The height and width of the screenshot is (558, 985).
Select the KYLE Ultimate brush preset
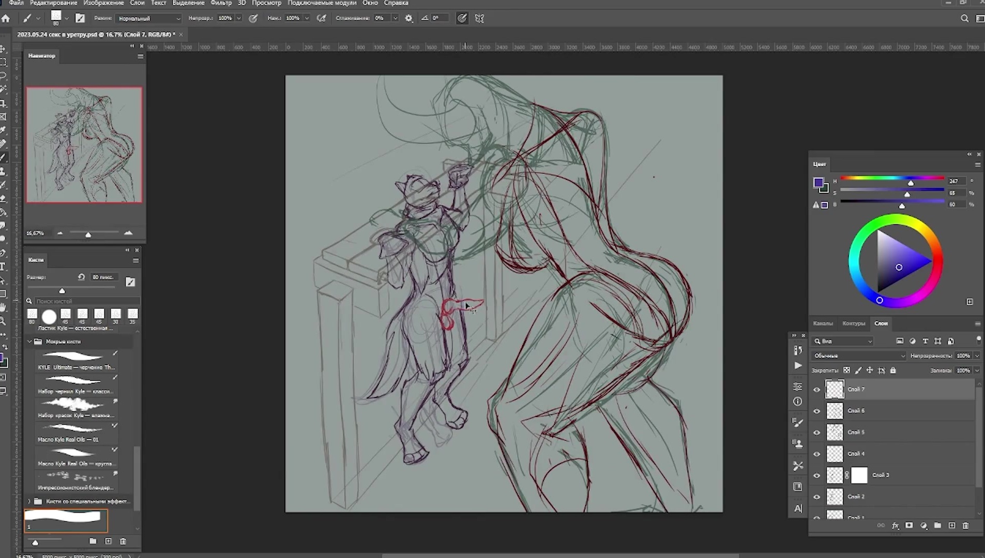(76, 360)
